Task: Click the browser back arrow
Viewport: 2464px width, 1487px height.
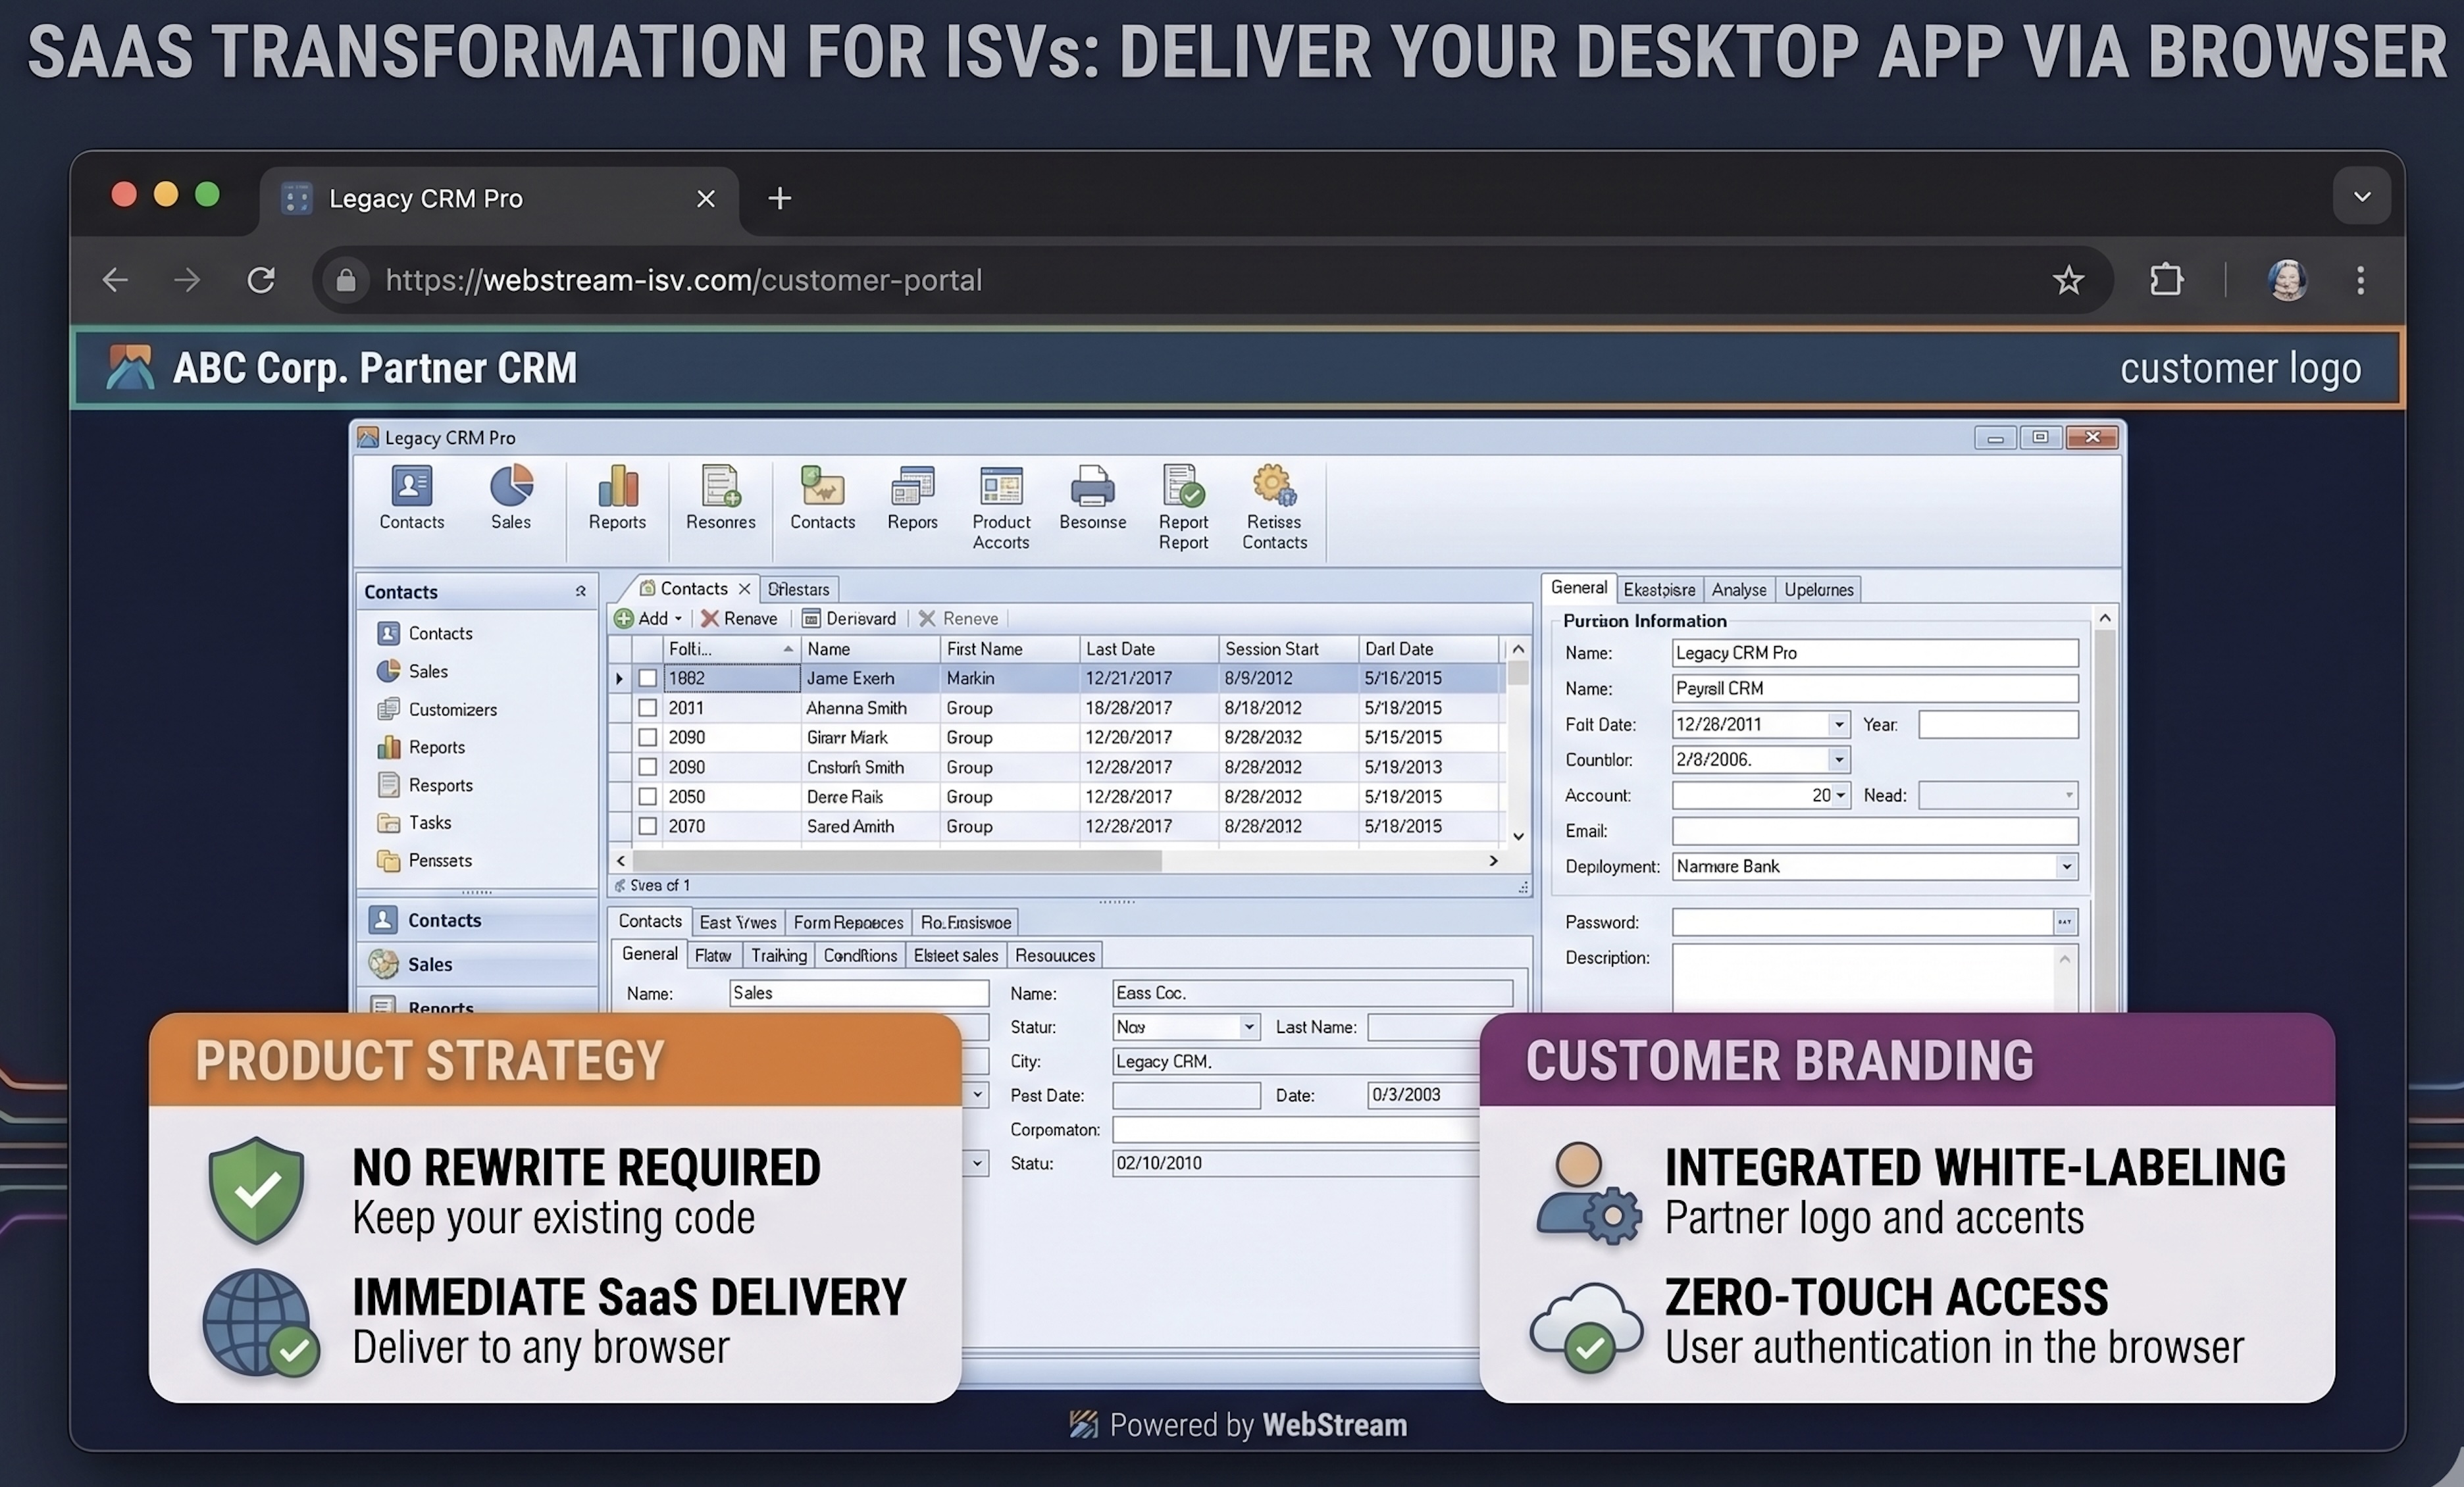Action: (x=116, y=280)
